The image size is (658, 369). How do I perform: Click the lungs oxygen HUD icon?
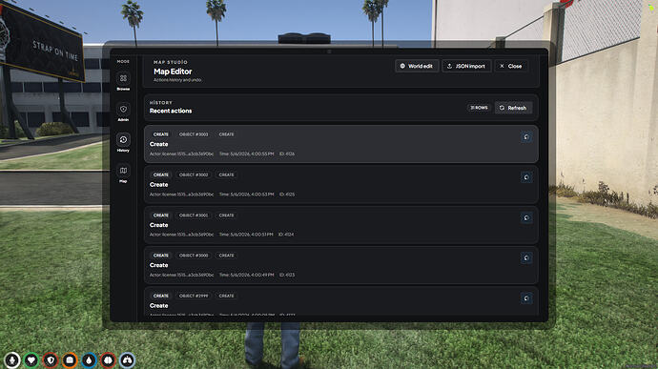click(x=127, y=360)
